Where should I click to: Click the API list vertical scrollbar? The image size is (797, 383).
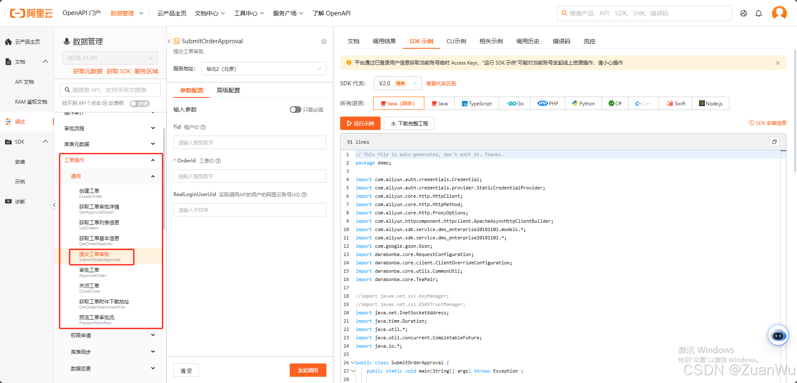(164, 179)
